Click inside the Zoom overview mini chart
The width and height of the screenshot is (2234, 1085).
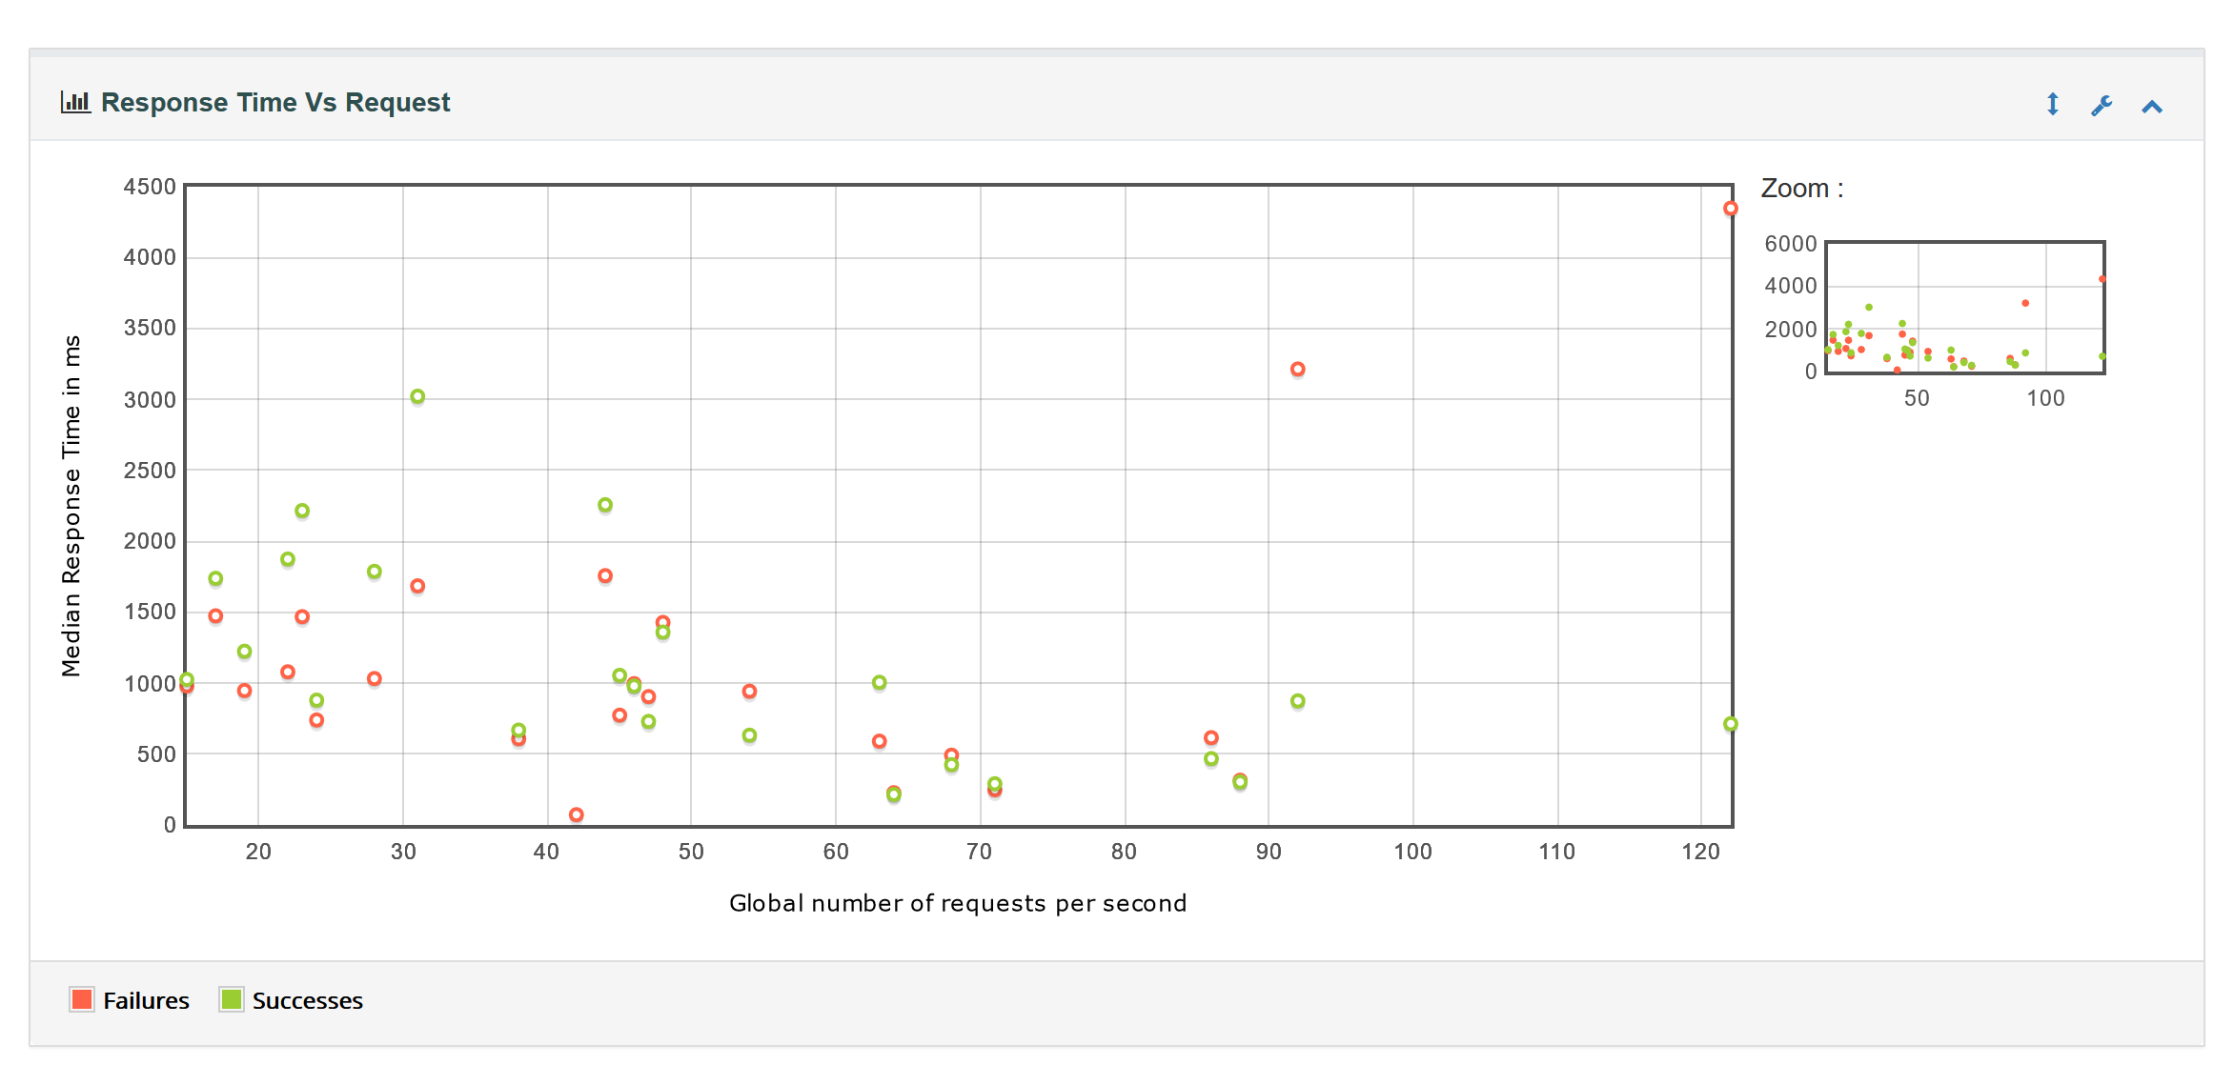coord(1964,307)
